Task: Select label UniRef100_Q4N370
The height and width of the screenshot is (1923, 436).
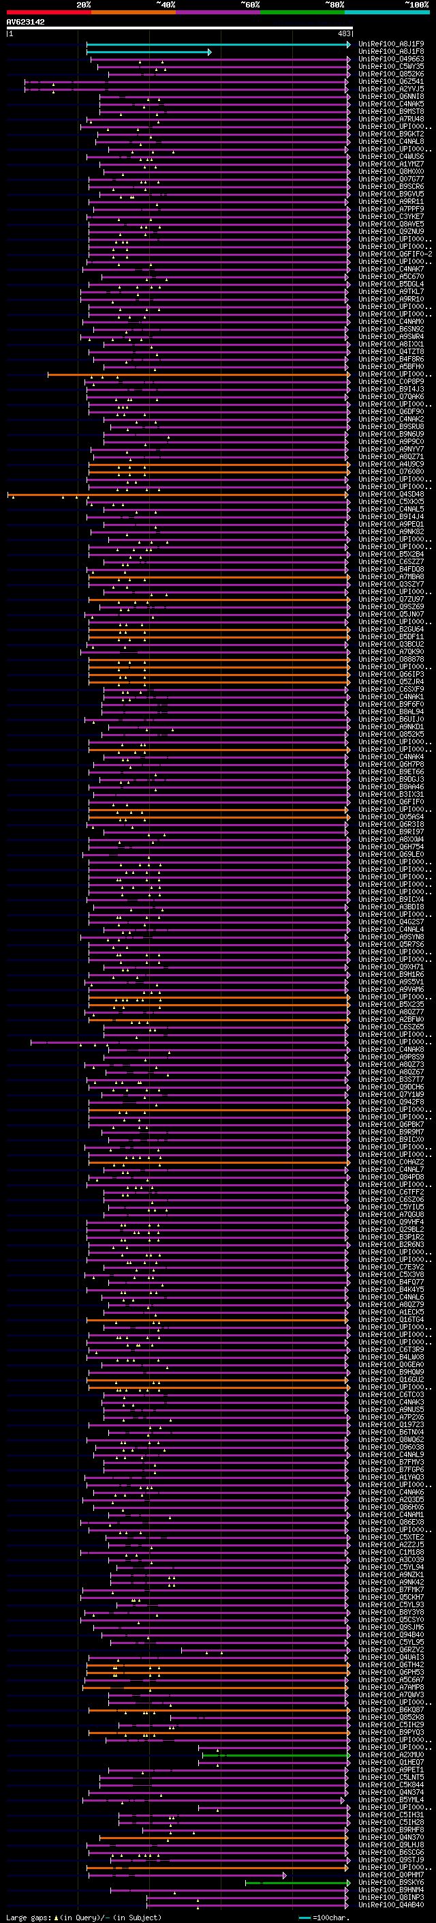Action: (391, 1837)
